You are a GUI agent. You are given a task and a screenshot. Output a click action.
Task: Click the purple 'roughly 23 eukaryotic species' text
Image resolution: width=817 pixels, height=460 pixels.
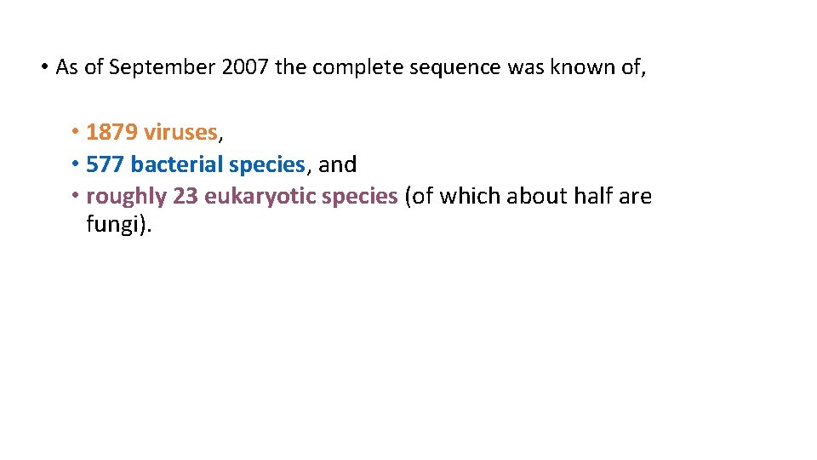(x=242, y=197)
